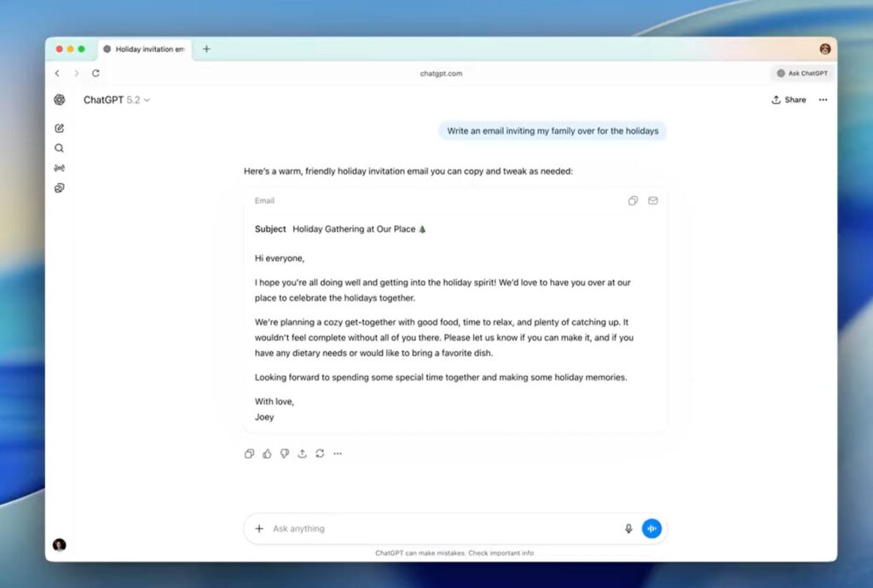Image resolution: width=873 pixels, height=588 pixels.
Task: Expand the ChatGPT 5.2 model selector
Action: click(x=117, y=100)
